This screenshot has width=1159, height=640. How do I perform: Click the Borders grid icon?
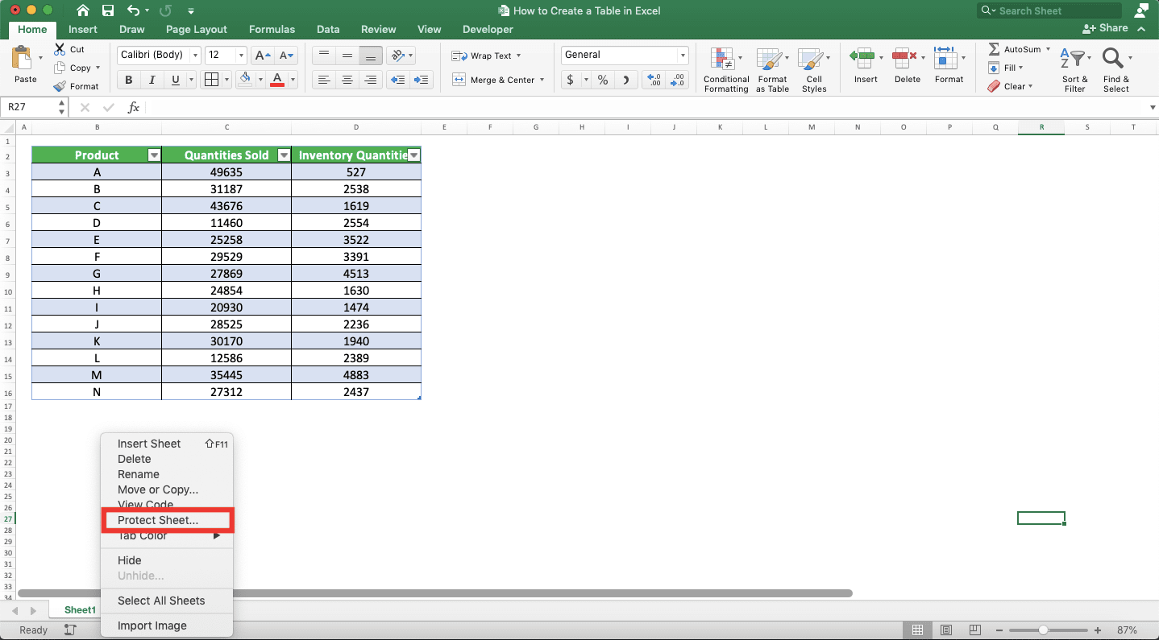tap(211, 80)
